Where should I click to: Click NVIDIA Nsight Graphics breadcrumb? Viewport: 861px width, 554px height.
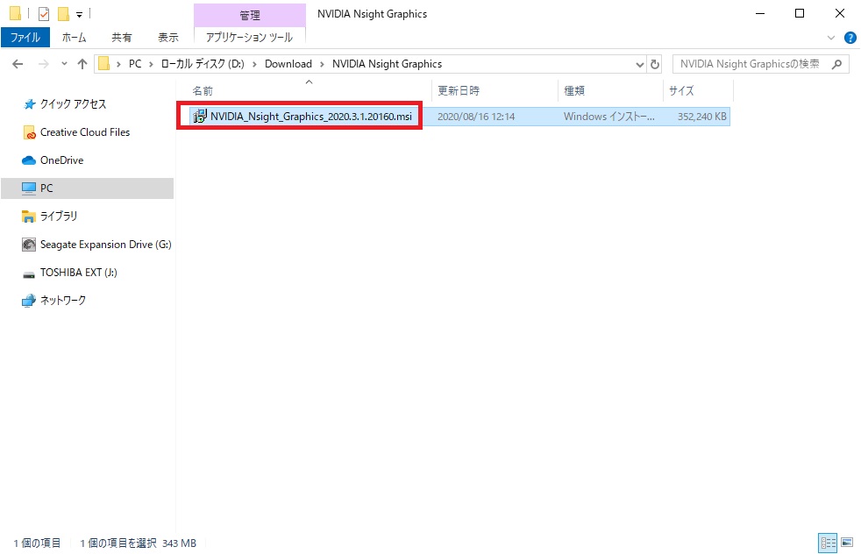point(388,64)
